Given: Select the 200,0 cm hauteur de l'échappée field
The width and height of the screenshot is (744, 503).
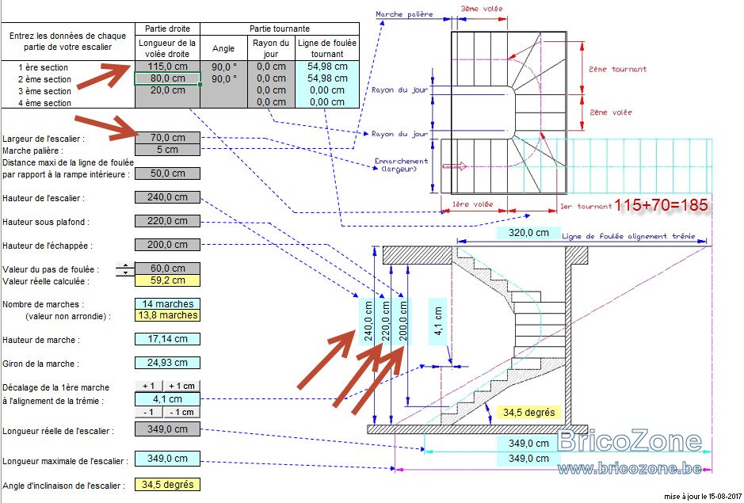Looking at the screenshot, I should point(167,245).
